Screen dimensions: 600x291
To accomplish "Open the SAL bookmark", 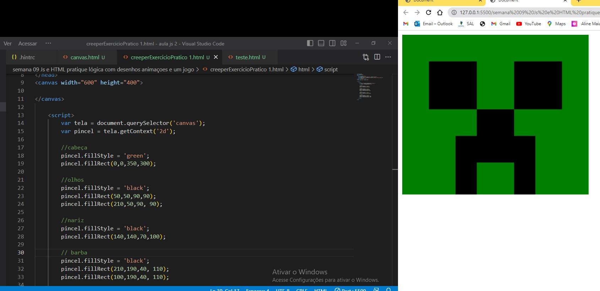I will (x=466, y=24).
